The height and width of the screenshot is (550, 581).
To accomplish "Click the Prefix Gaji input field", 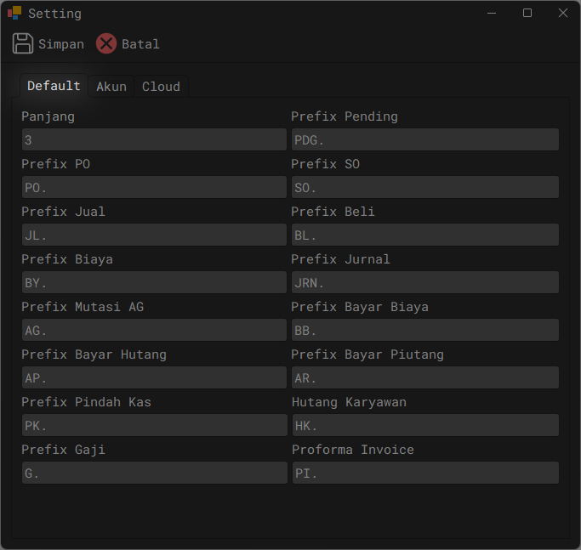I will click(154, 473).
